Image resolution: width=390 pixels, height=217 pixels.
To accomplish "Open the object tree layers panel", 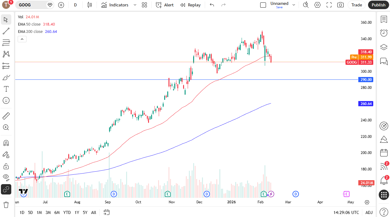I will [384, 47].
